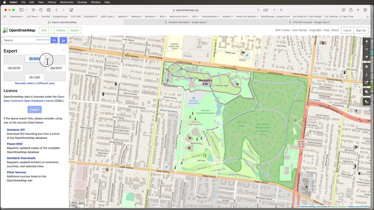Image resolution: width=374 pixels, height=210 pixels.
Task: Open the Overpass API link
Action: coord(16,130)
